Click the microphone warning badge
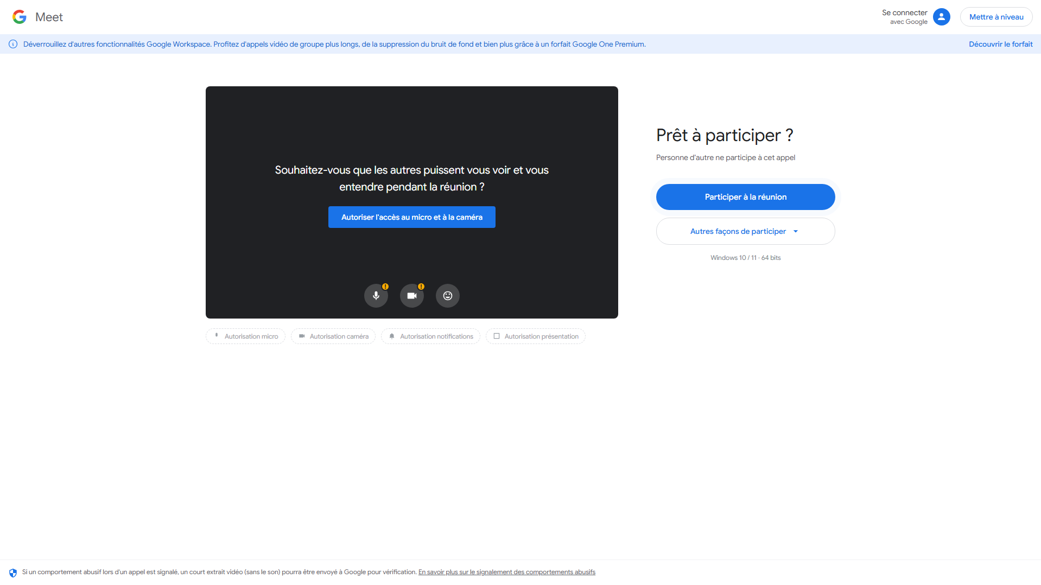The width and height of the screenshot is (1041, 585). [385, 287]
